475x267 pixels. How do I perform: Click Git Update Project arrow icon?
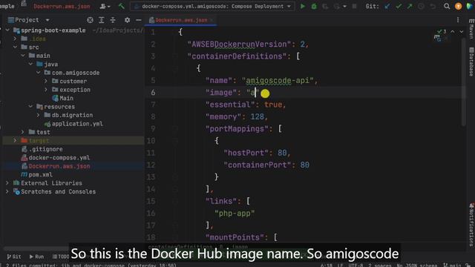pyautogui.click(x=387, y=6)
